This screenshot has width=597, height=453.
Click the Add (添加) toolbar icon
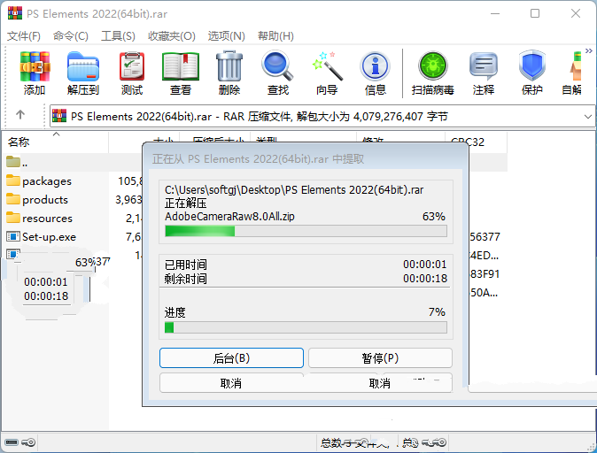[x=35, y=73]
